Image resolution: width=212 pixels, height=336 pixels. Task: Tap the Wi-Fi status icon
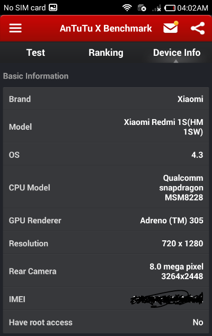point(127,8)
